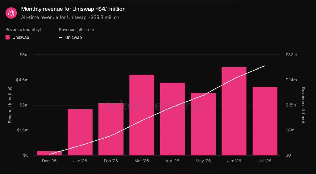
Task: Click the 'Mar '26' x-axis label
Action: point(142,161)
